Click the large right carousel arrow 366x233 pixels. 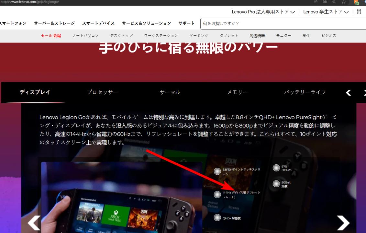343,223
